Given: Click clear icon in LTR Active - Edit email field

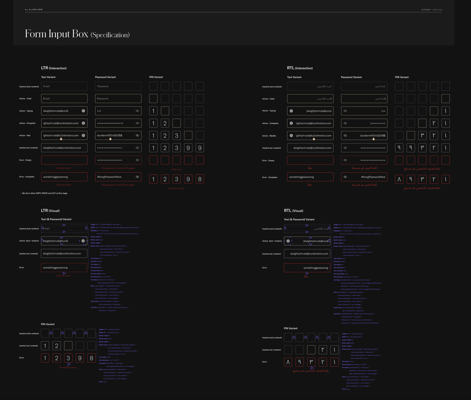Looking at the screenshot, I should click(83, 135).
